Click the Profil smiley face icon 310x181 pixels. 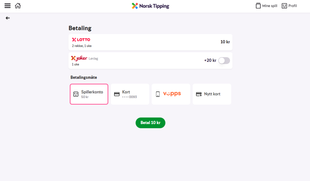click(284, 6)
